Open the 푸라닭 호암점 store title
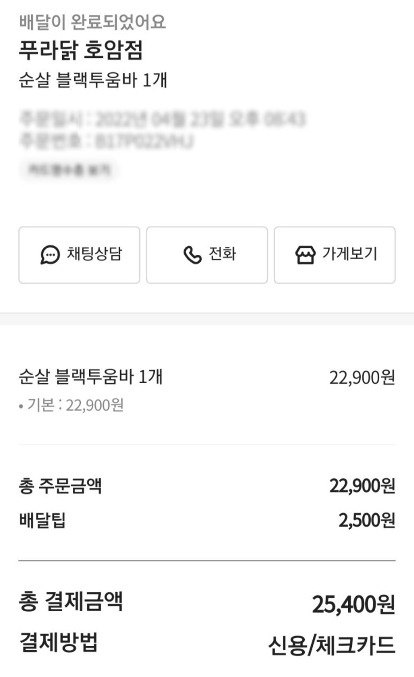The image size is (414, 677). (81, 51)
